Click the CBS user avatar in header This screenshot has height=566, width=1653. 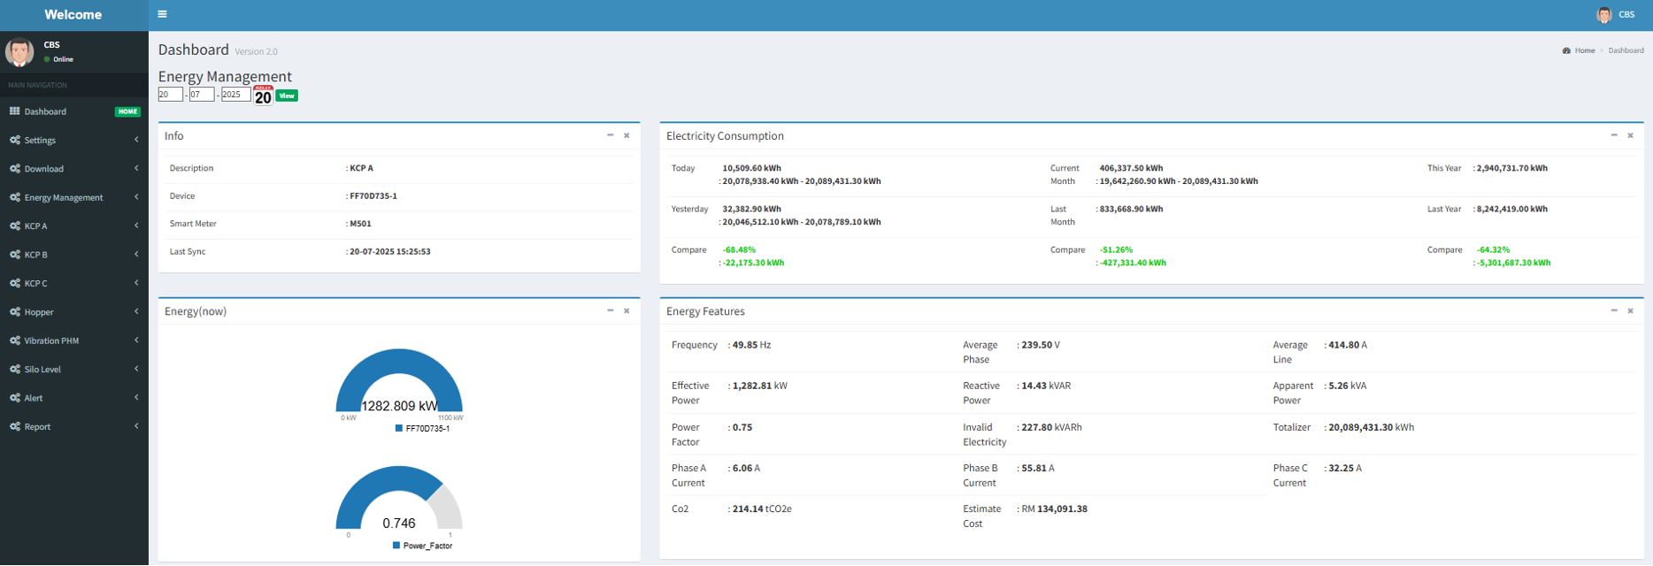click(1603, 15)
